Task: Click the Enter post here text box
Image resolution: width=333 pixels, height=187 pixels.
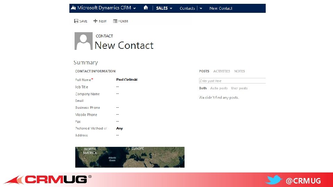Action: click(232, 81)
